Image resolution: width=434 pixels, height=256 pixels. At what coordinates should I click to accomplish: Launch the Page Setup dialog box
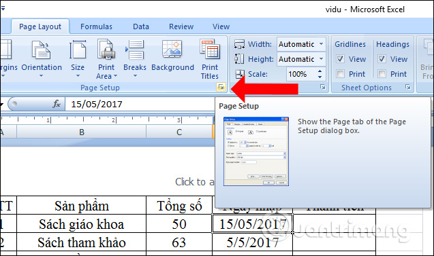221,87
